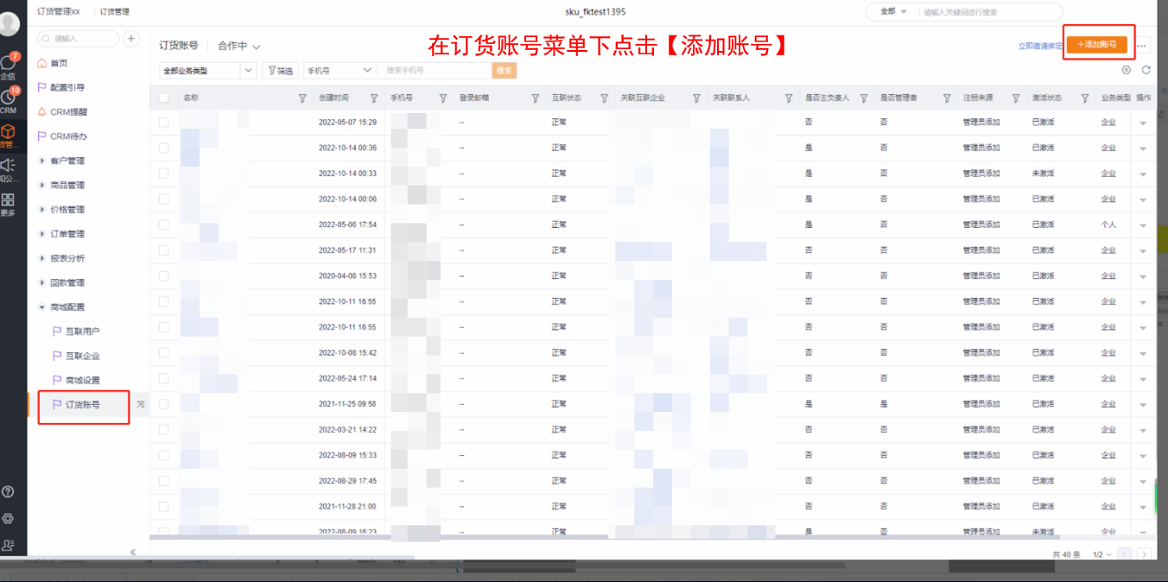The width and height of the screenshot is (1168, 582).
Task: Collapse the 商城配置 tree node
Action: pyautogui.click(x=42, y=307)
